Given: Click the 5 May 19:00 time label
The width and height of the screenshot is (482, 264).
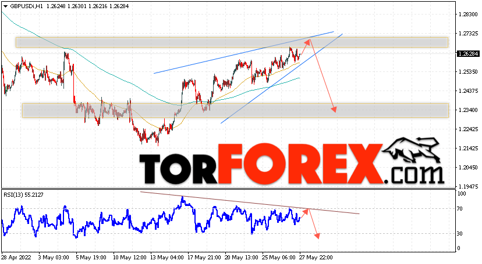Looking at the screenshot, I should click(x=91, y=258).
